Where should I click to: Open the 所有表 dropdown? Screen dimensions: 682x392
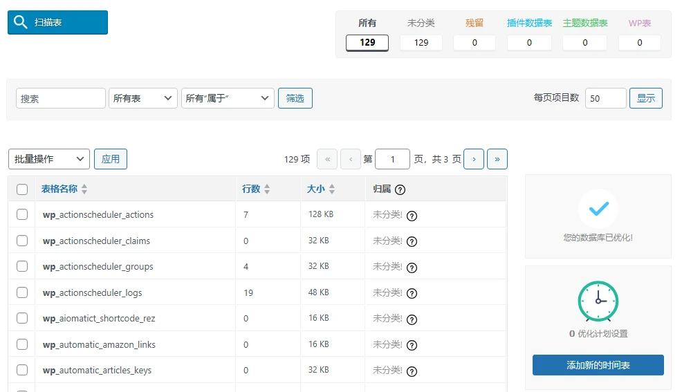143,98
